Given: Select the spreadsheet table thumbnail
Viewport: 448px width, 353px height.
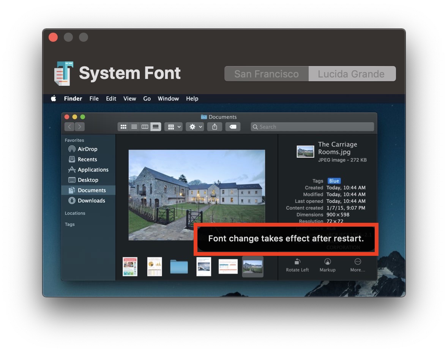Looking at the screenshot, I should (228, 266).
